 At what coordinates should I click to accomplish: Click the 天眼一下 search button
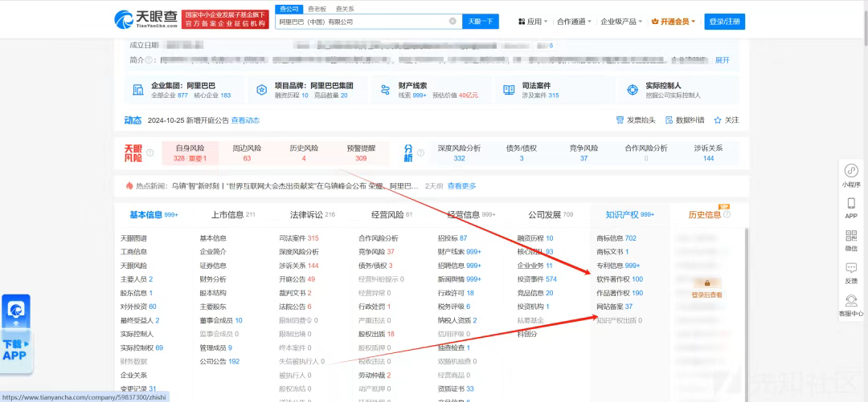coord(481,22)
